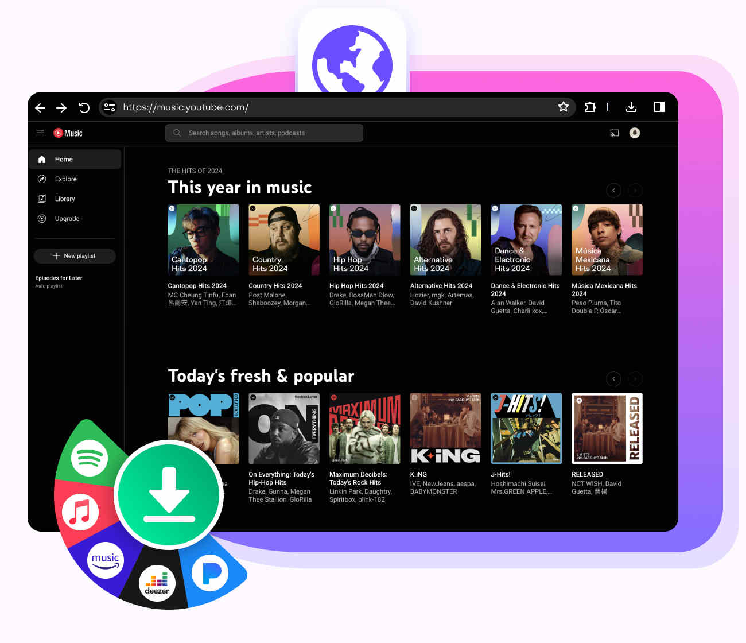The image size is (746, 643).
Task: Expand the Episodes for Later auto playlist
Action: tap(58, 278)
